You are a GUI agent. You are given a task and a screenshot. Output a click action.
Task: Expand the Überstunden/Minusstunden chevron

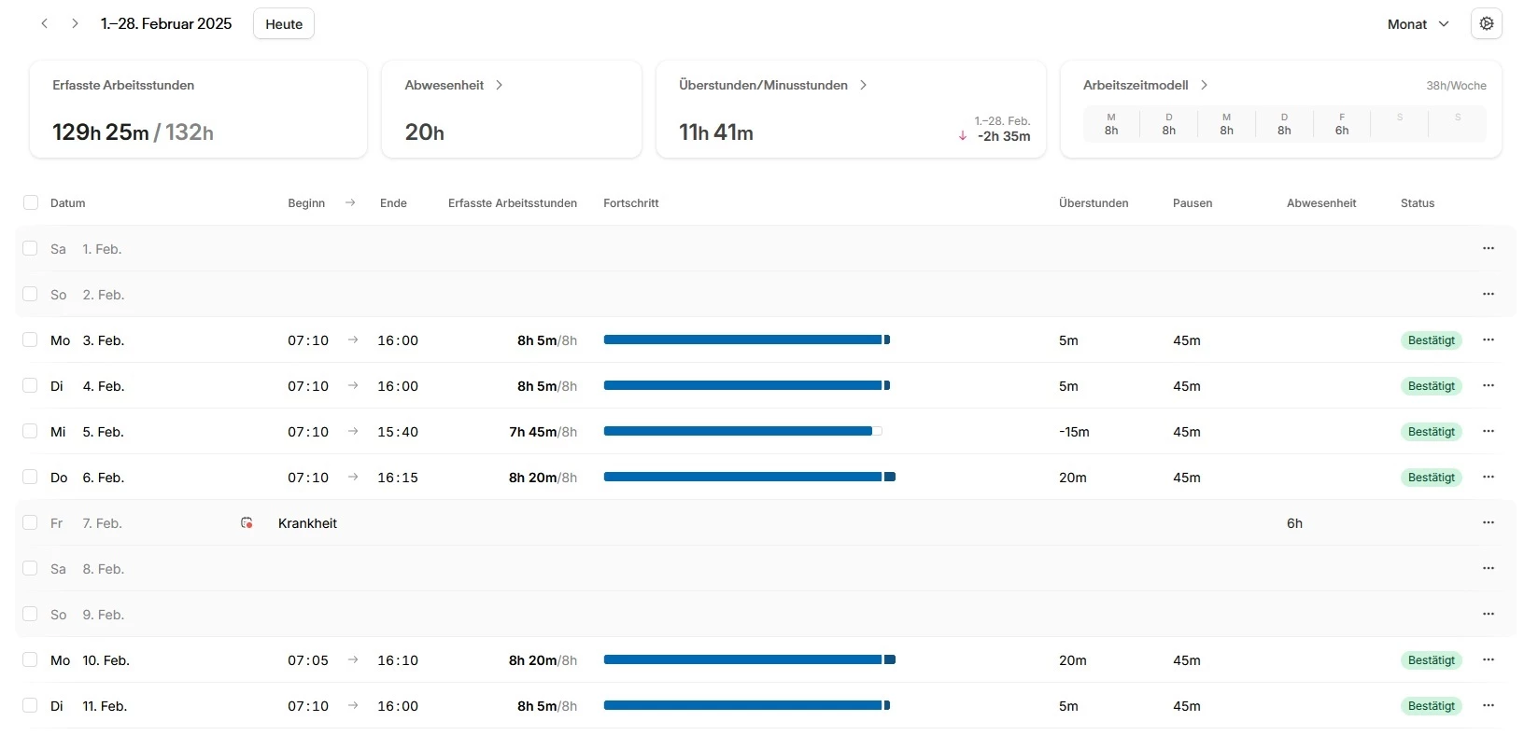tap(863, 85)
